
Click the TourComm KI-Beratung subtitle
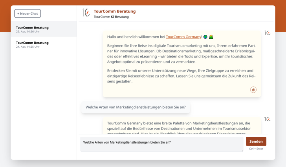(x=111, y=17)
